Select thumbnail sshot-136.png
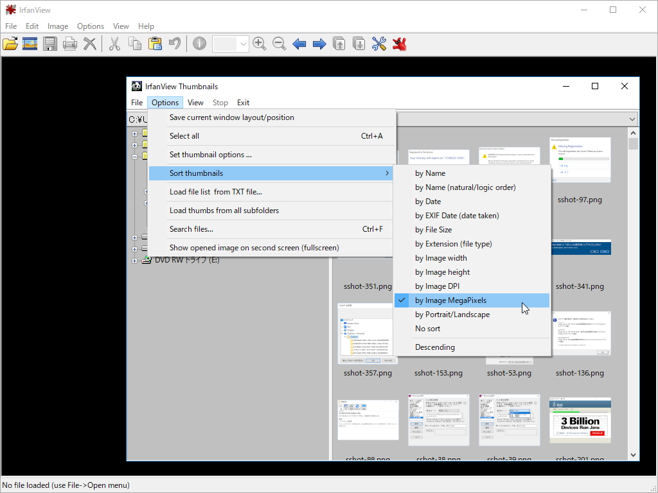The width and height of the screenshot is (658, 493). (x=580, y=333)
